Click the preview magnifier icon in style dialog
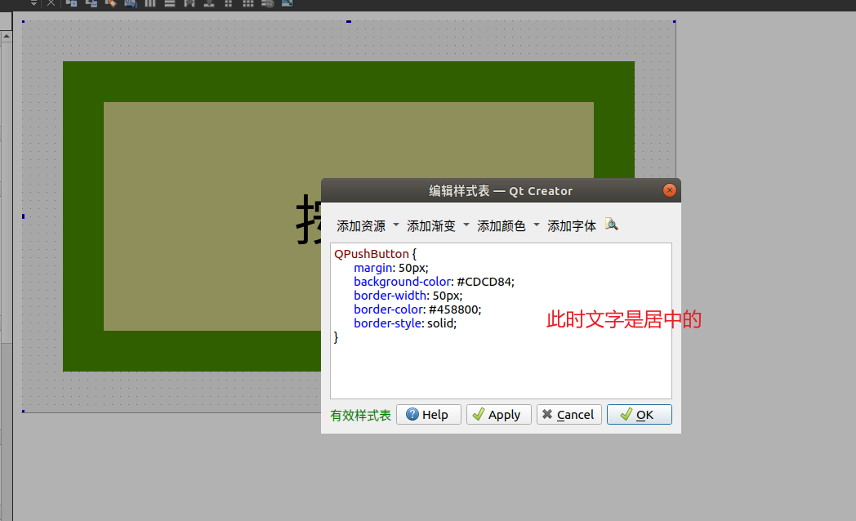Image resolution: width=856 pixels, height=521 pixels. tap(612, 225)
